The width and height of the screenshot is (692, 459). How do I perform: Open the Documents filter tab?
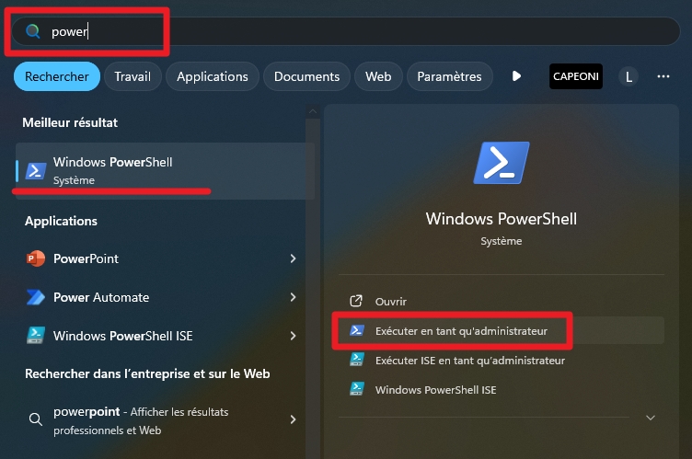[306, 76]
